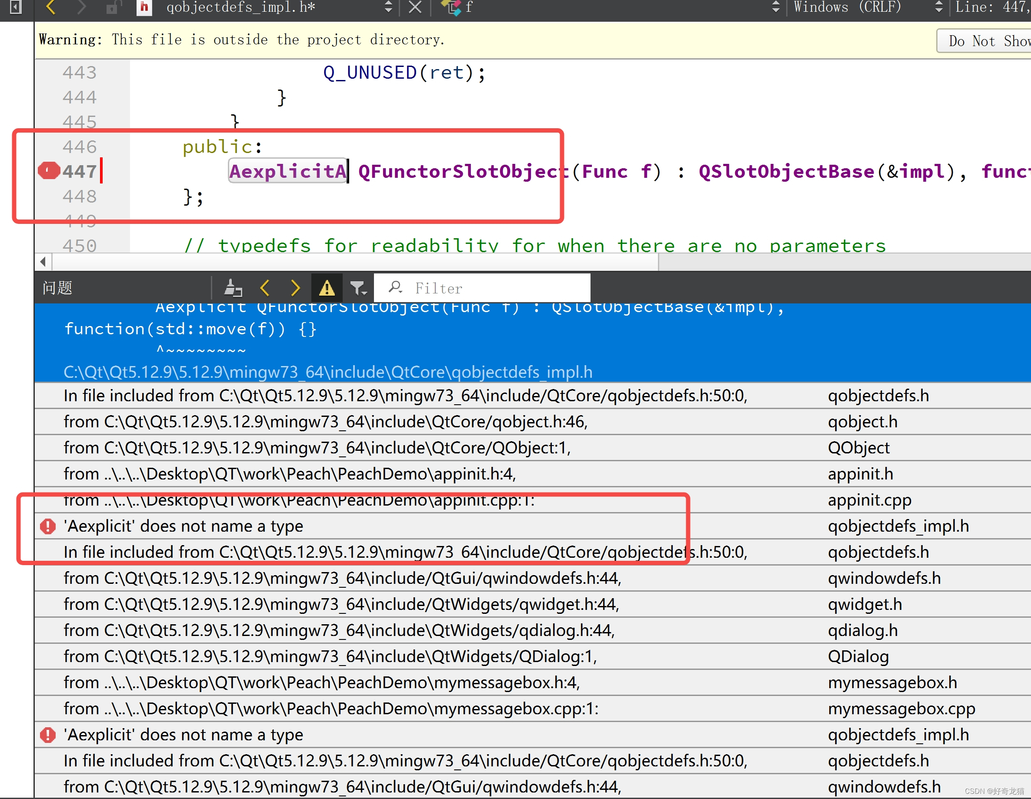
Task: Click line number 446 in the gutter
Action: tap(79, 147)
